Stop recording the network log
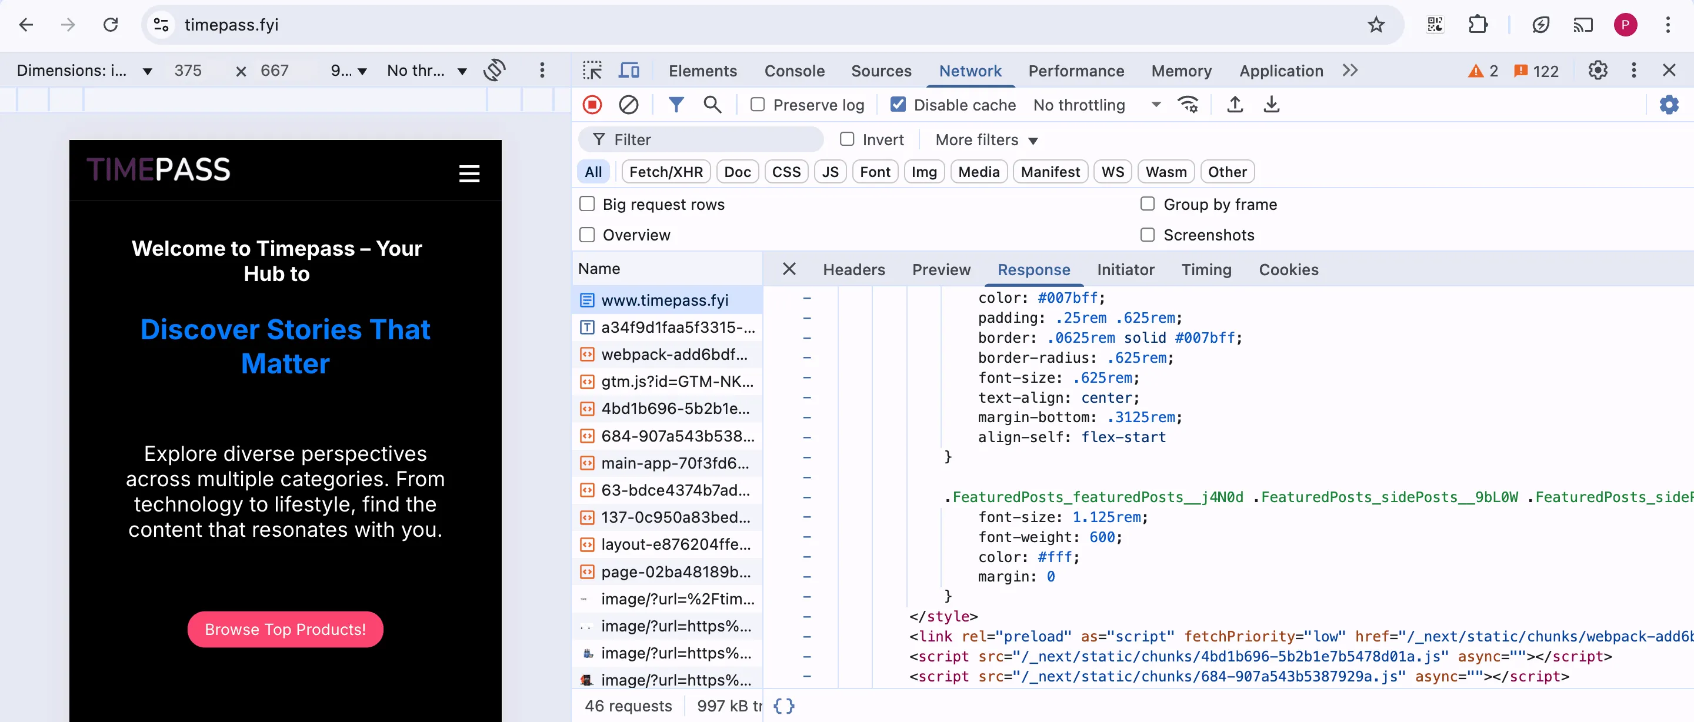Screen dimensions: 1694x722 tap(592, 105)
